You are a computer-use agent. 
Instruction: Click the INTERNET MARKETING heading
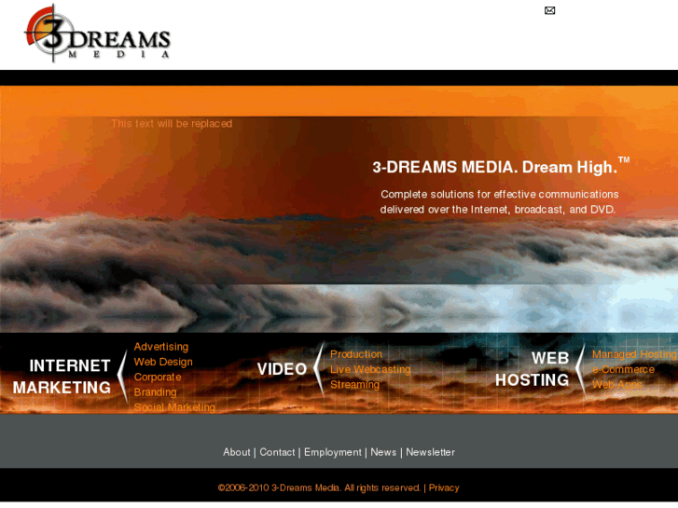62,377
